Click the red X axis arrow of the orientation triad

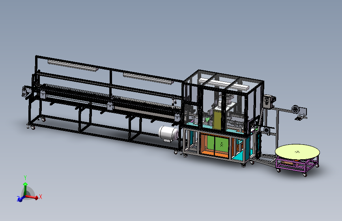[x=32, y=197]
